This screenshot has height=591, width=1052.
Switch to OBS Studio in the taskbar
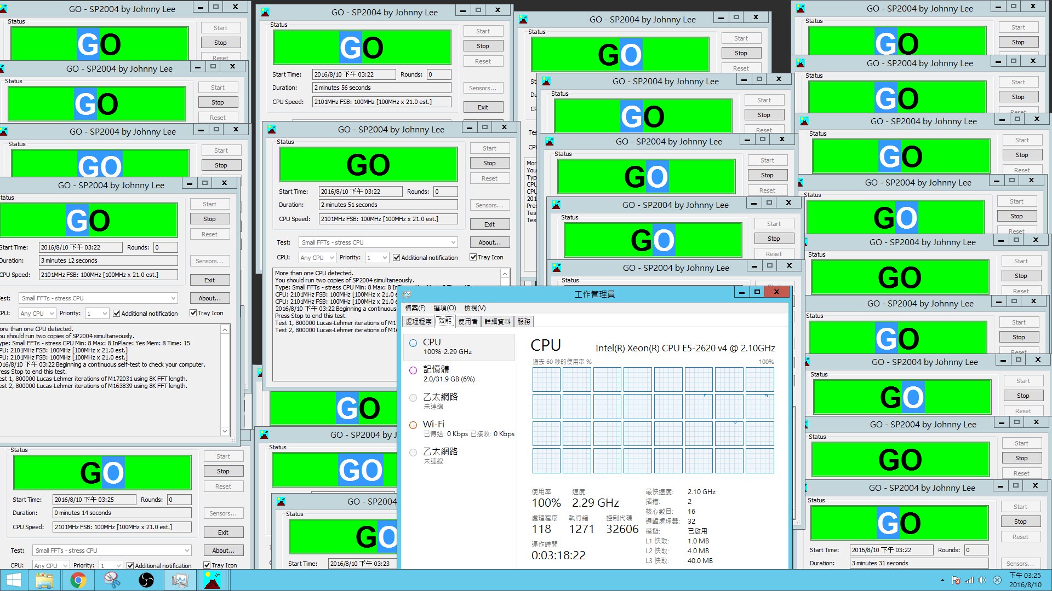click(146, 580)
